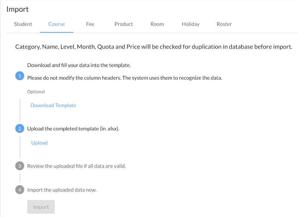Click the 'Import the uploaded data now' text
The width and height of the screenshot is (298, 217).
pyautogui.click(x=62, y=190)
